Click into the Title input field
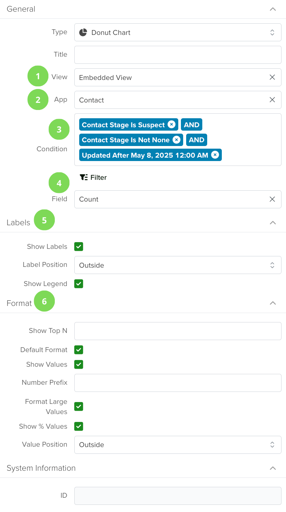 178,55
